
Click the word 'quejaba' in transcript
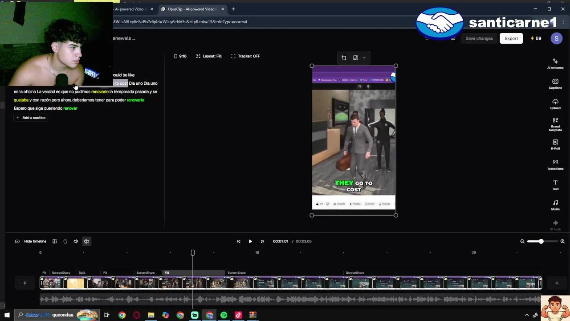pos(21,100)
